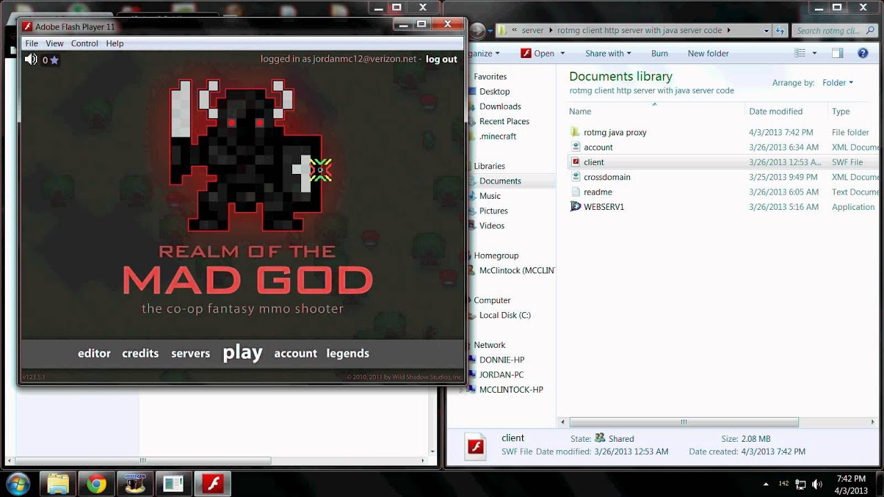884x497 pixels.
Task: Select the account XML file icon
Action: pyautogui.click(x=575, y=147)
